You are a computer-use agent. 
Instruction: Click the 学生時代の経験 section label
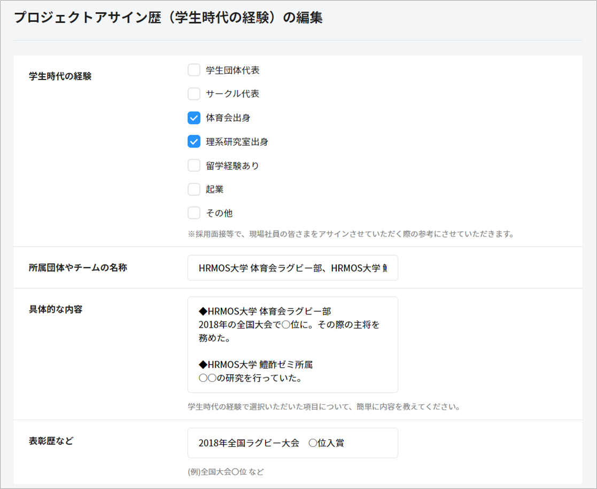pos(60,76)
